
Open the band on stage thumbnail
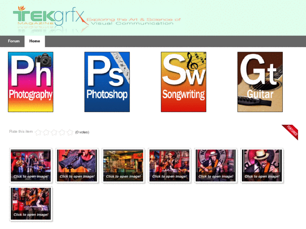pos(31,166)
